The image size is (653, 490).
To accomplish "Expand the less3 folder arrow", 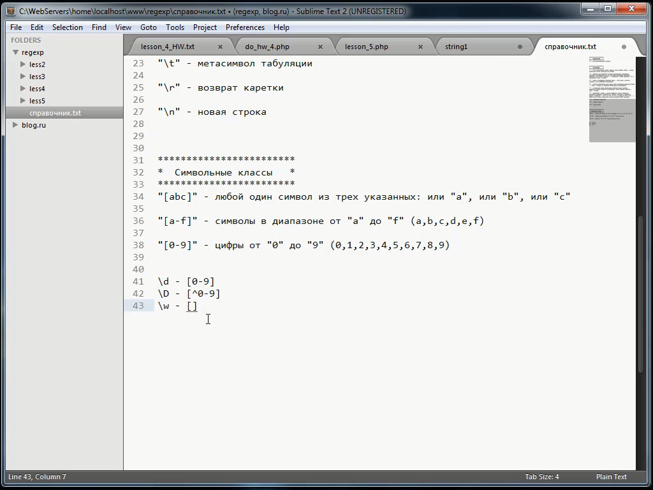I will point(23,77).
